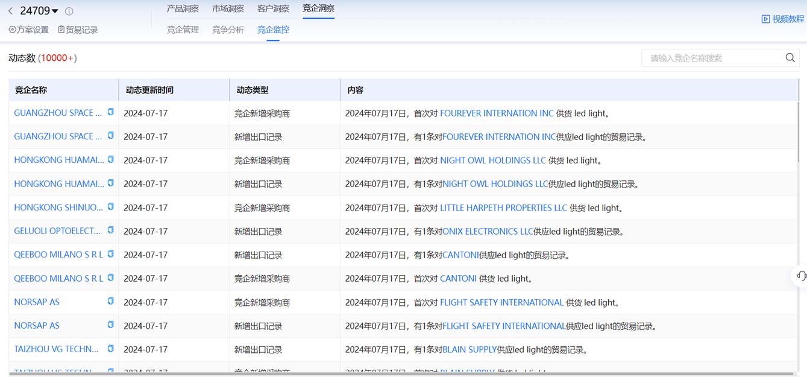This screenshot has height=377, width=807.
Task: Click the 竞企名称 column header
Action: [x=31, y=90]
